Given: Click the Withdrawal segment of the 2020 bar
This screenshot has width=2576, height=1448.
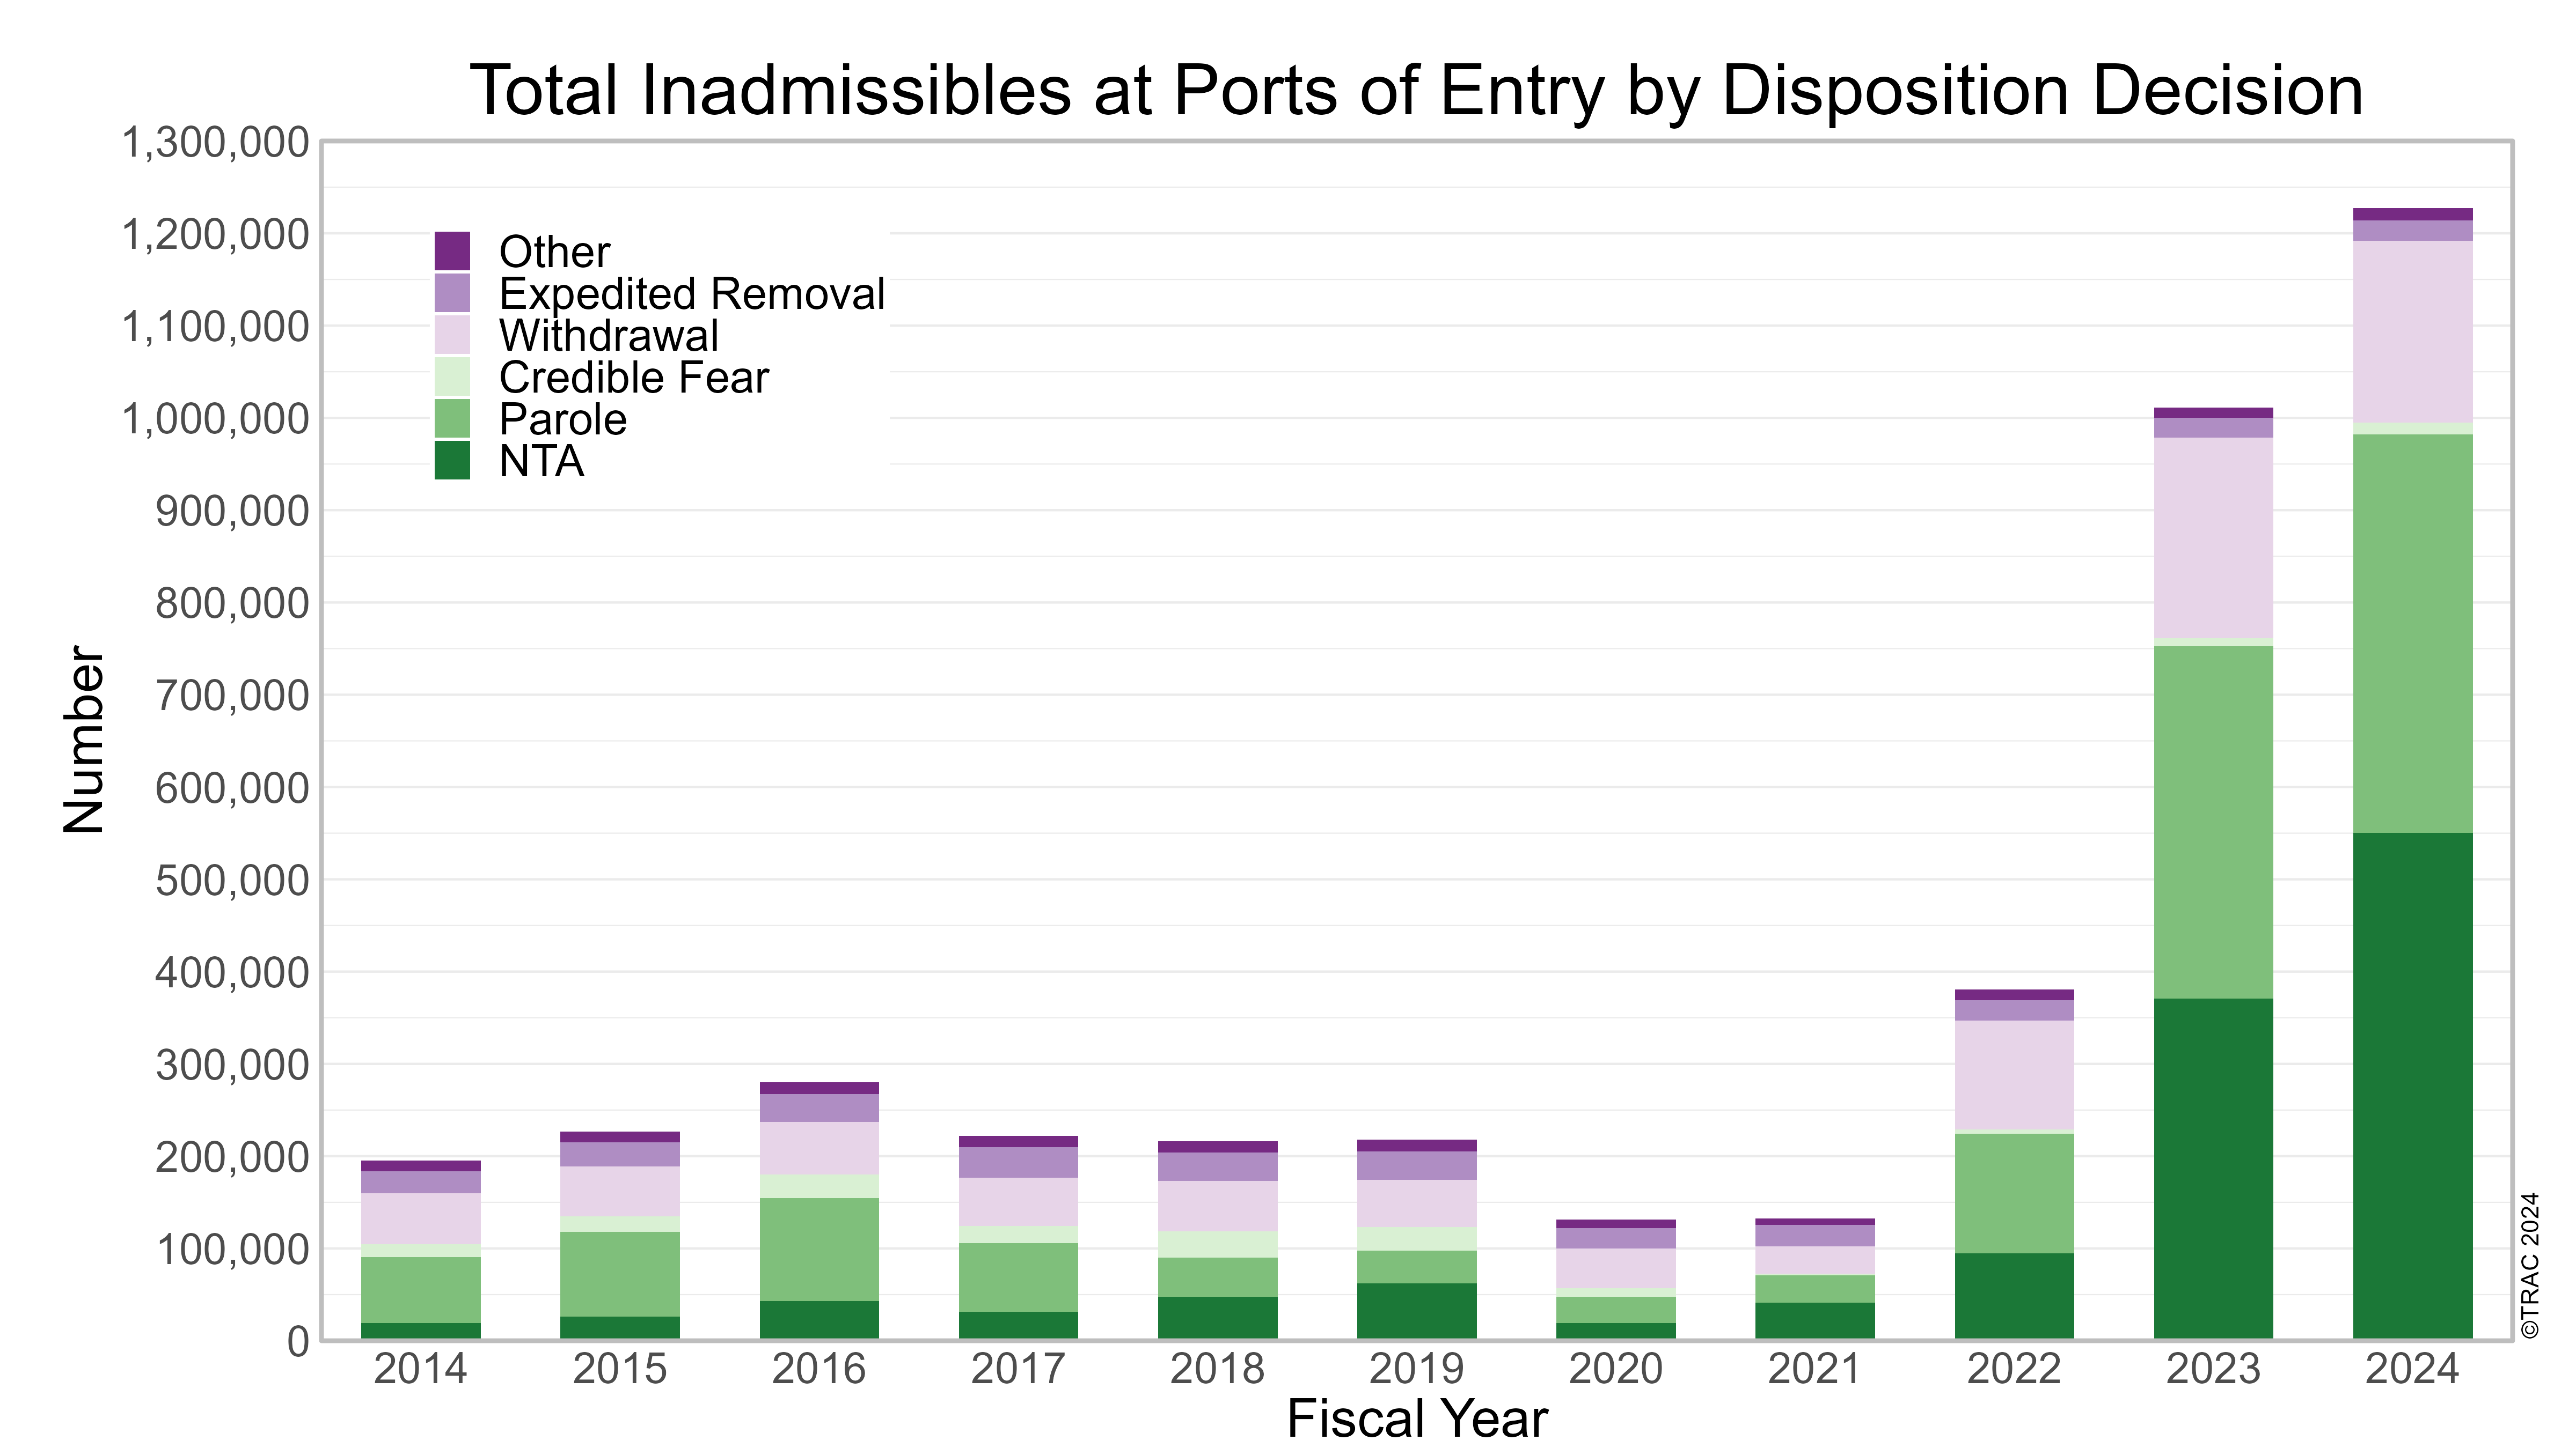Looking at the screenshot, I should (1615, 1268).
